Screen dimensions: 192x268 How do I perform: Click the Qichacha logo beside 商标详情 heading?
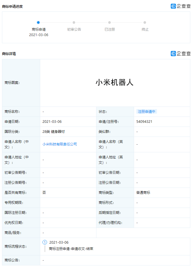pyautogui.click(x=180, y=53)
